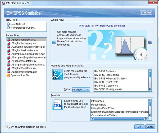Screen dimensions: 159x133
Task: Click the modules and programmability icon
Action: pos(57,74)
